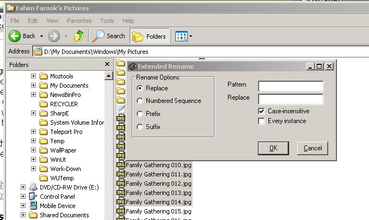
Task: Click JPG icon of Family Gathering 015.jpg
Action: pos(121,211)
